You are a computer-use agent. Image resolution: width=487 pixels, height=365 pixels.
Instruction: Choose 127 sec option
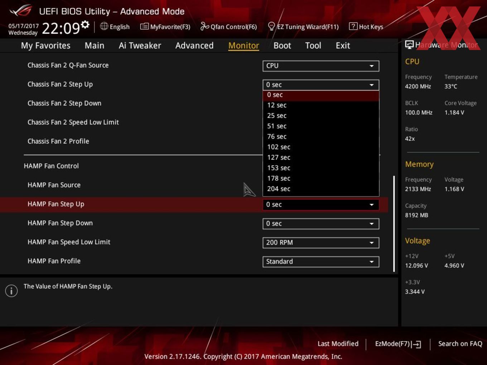(x=321, y=157)
